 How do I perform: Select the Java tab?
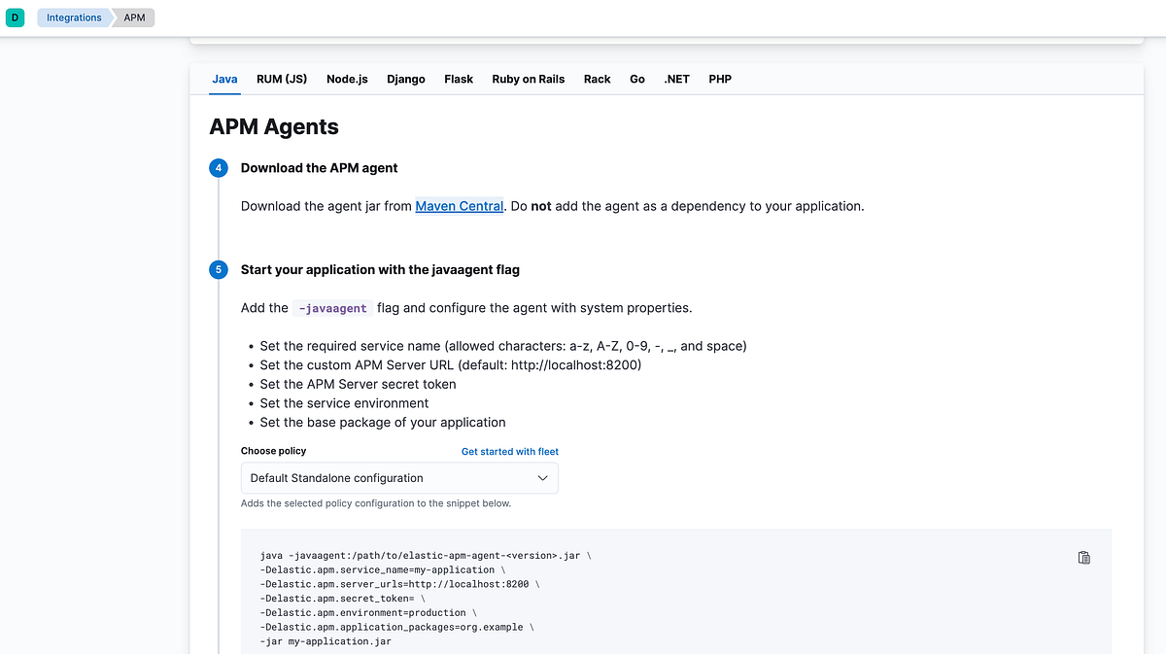[224, 79]
